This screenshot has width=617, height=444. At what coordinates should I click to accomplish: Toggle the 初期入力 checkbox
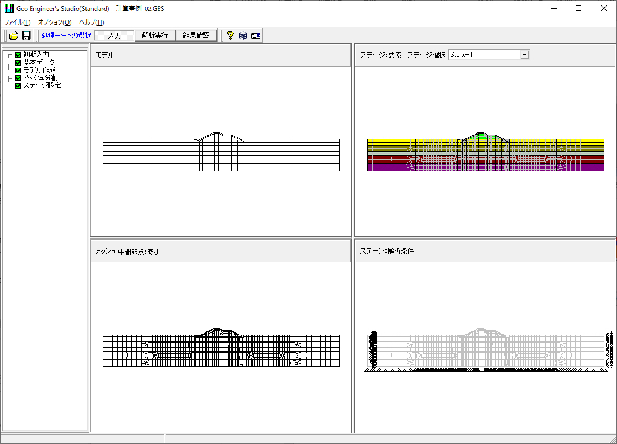(18, 55)
